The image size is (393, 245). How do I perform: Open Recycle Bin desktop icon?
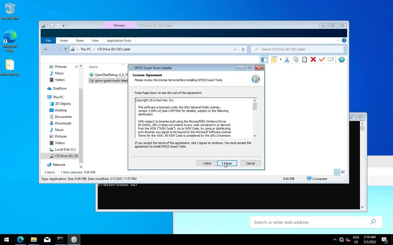[10, 11]
